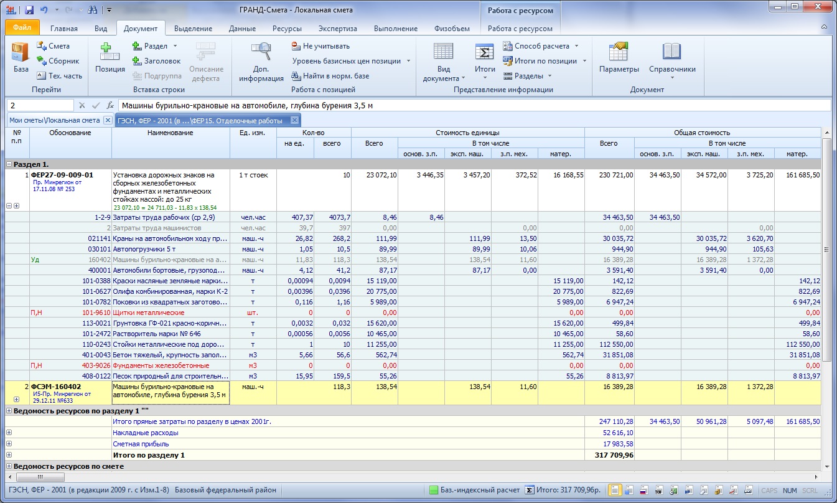
Task: Select the Затраты труда рабочих (ср 2,9) row
Action: 413,218
